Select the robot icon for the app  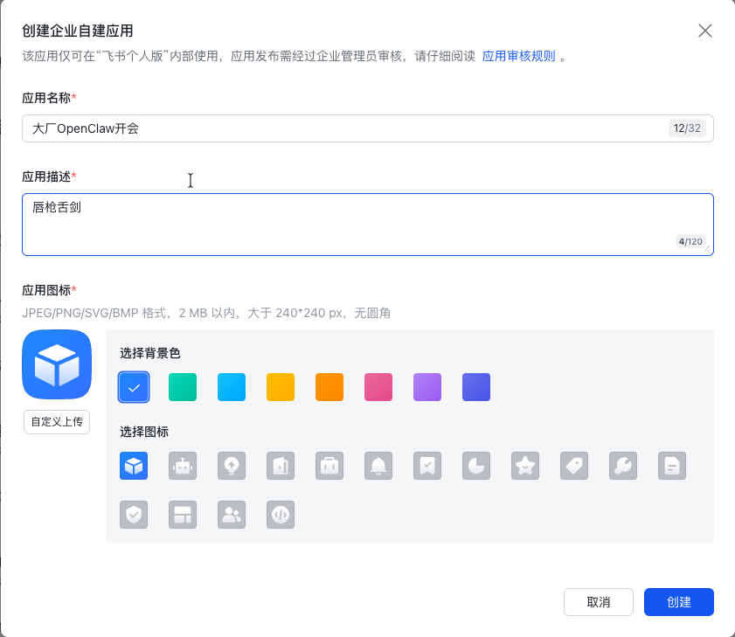pyautogui.click(x=183, y=466)
